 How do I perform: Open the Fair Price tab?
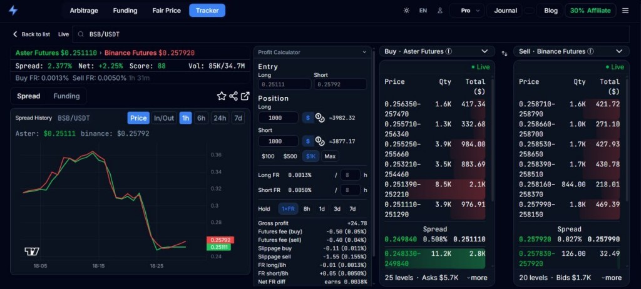pyautogui.click(x=167, y=11)
